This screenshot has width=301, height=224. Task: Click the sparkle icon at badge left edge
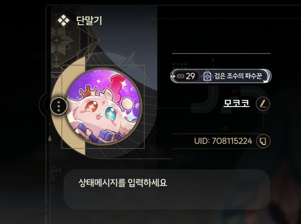173,76
